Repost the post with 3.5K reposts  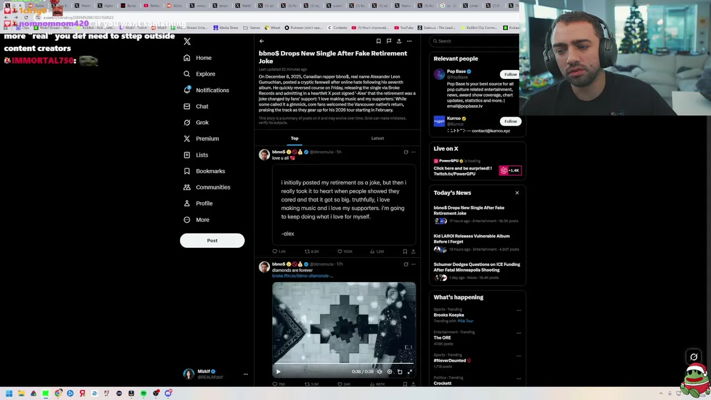(x=311, y=384)
